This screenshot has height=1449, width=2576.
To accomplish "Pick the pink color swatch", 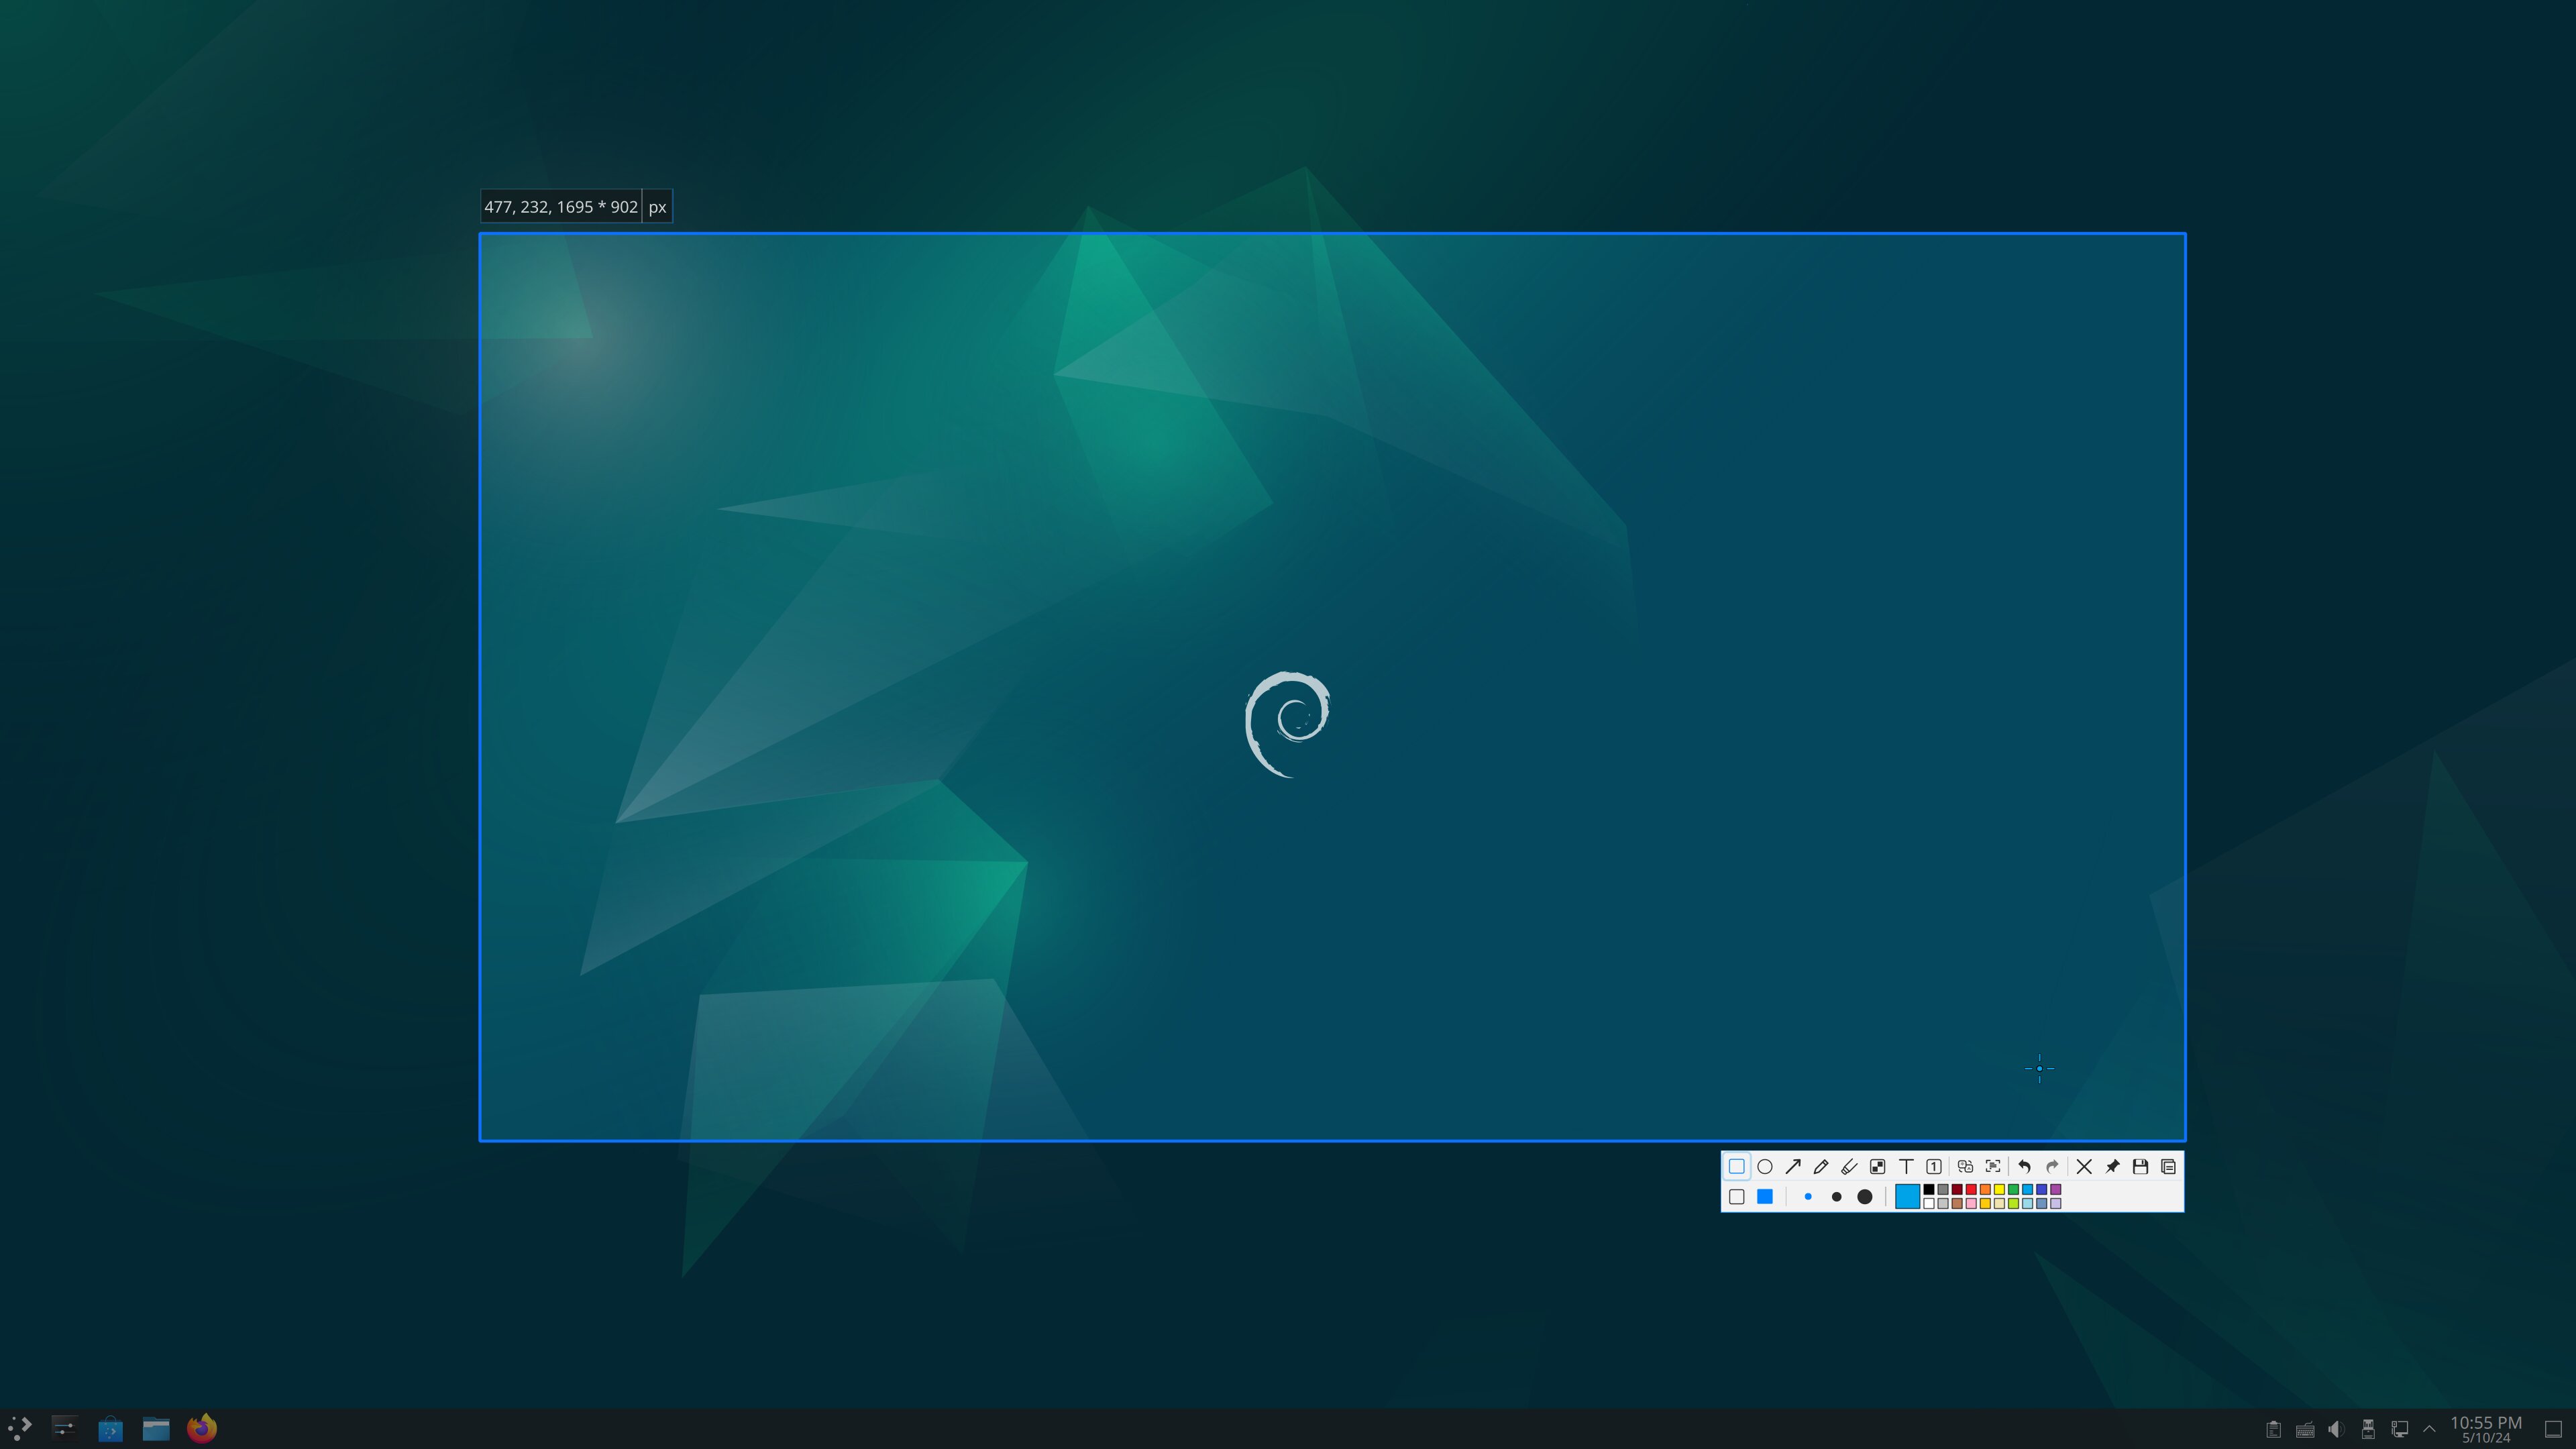I will coord(1971,1204).
